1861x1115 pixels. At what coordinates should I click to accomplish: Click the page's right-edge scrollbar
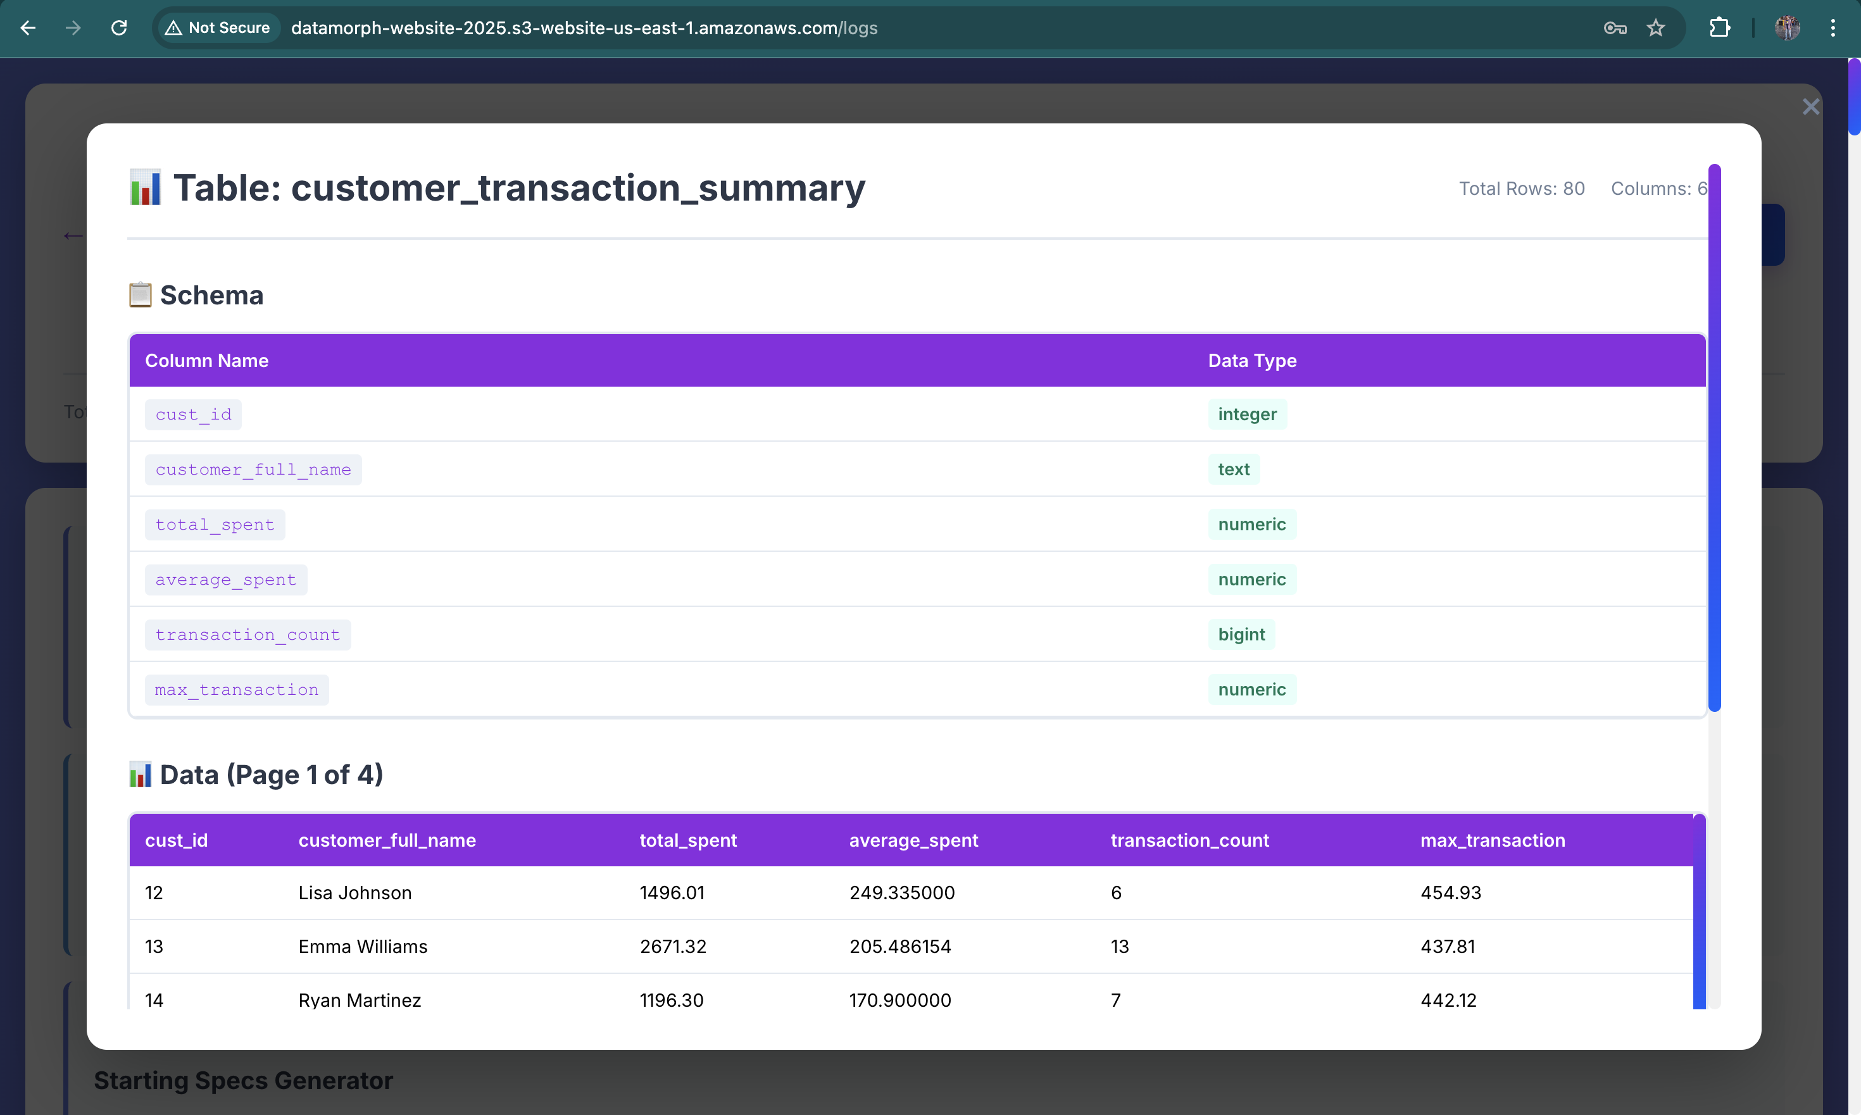point(1853,97)
